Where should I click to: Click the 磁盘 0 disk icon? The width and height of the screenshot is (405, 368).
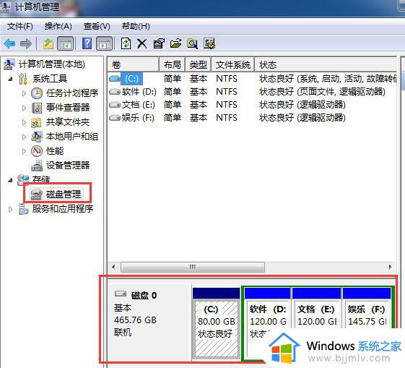click(x=121, y=294)
